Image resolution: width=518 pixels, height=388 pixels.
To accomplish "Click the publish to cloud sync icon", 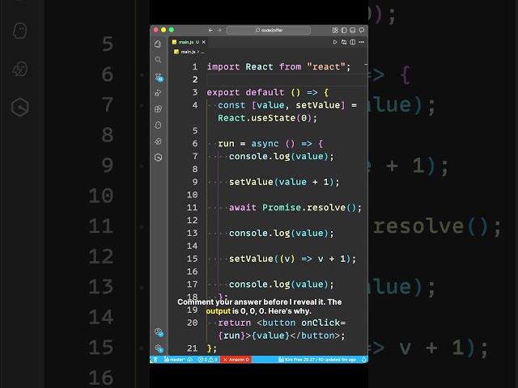I will tap(190, 360).
